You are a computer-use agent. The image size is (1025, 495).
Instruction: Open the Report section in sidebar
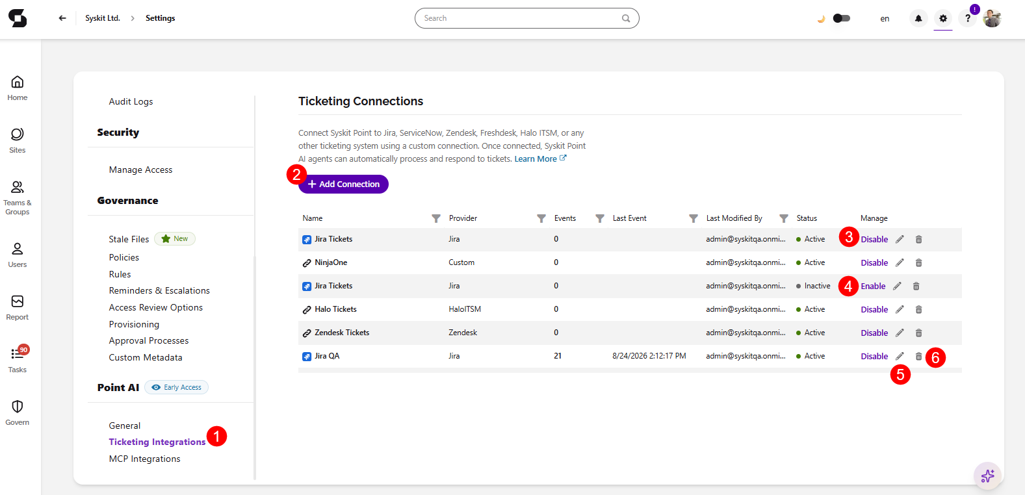pyautogui.click(x=18, y=308)
